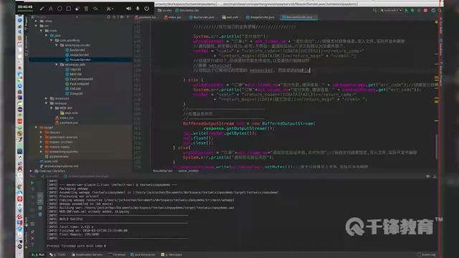The height and width of the screenshot is (258, 459).
Task: Collapse the weixinpay.utils package arrow
Action: click(x=56, y=64)
